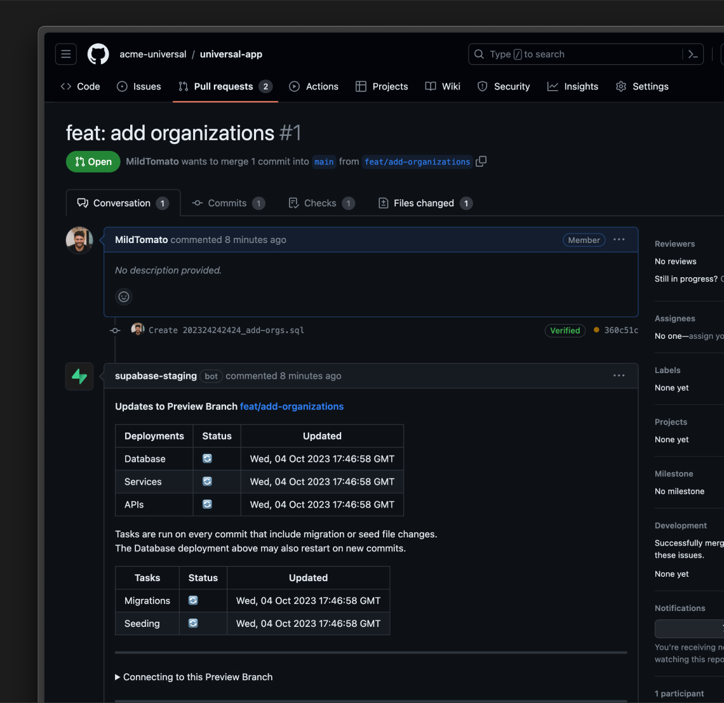Open MildTomato comment author link
Screen dimensions: 724x703
pyautogui.click(x=141, y=239)
